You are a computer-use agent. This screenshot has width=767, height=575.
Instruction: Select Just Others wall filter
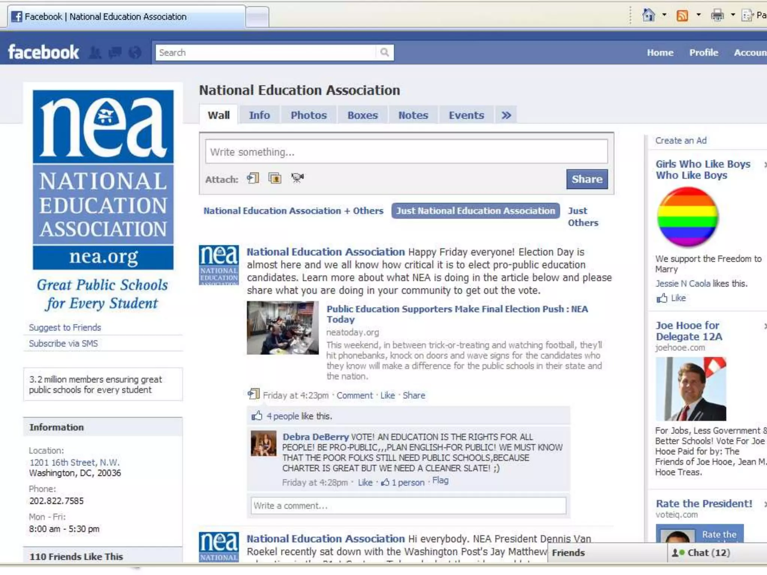coord(583,216)
